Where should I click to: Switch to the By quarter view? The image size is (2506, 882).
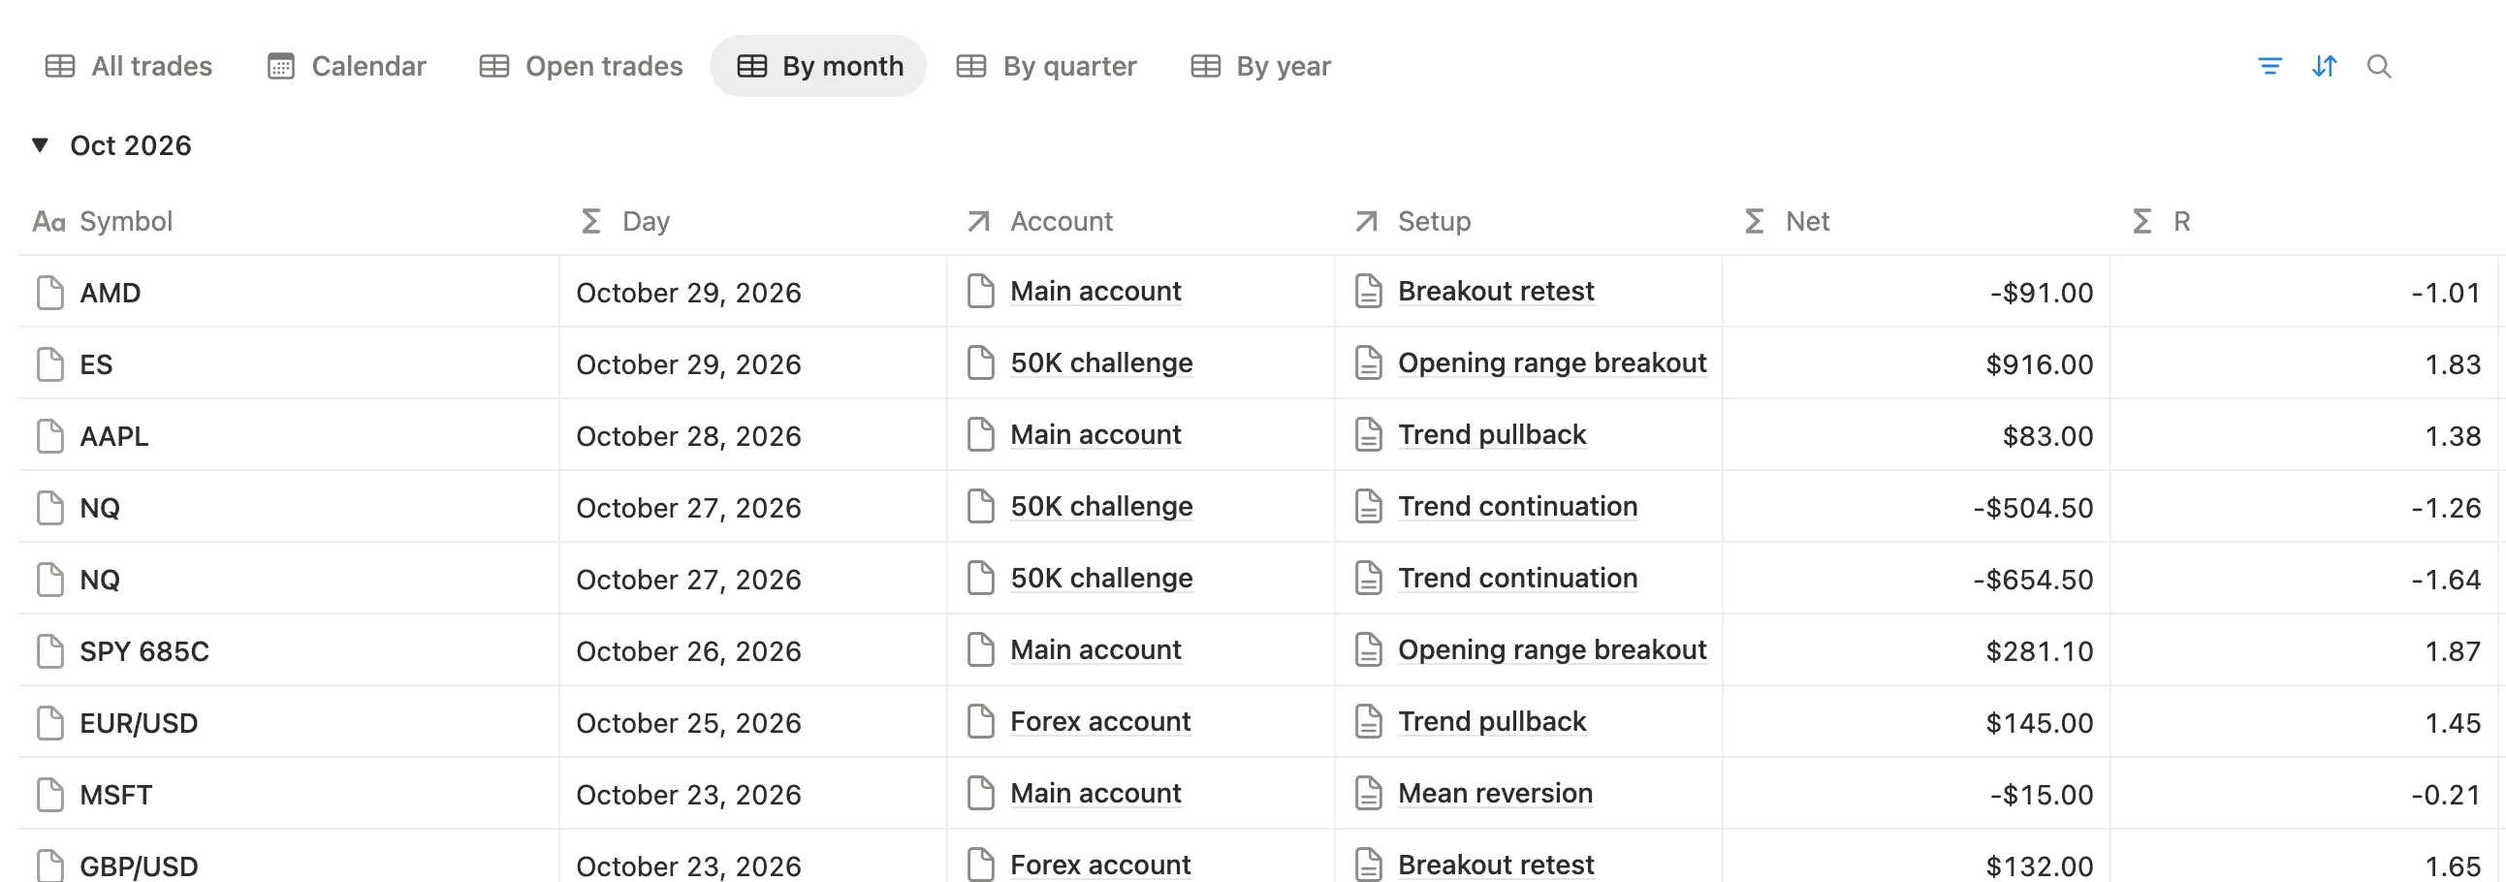coord(1047,66)
